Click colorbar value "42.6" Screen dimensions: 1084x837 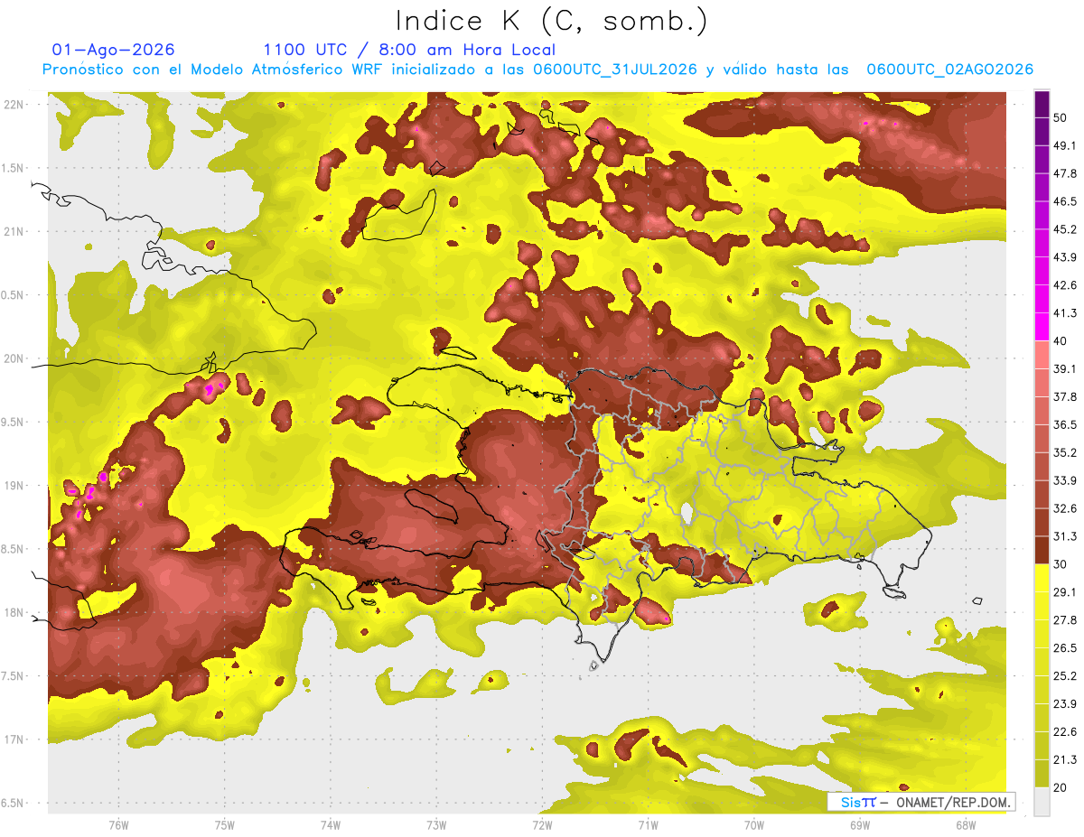pyautogui.click(x=1064, y=285)
